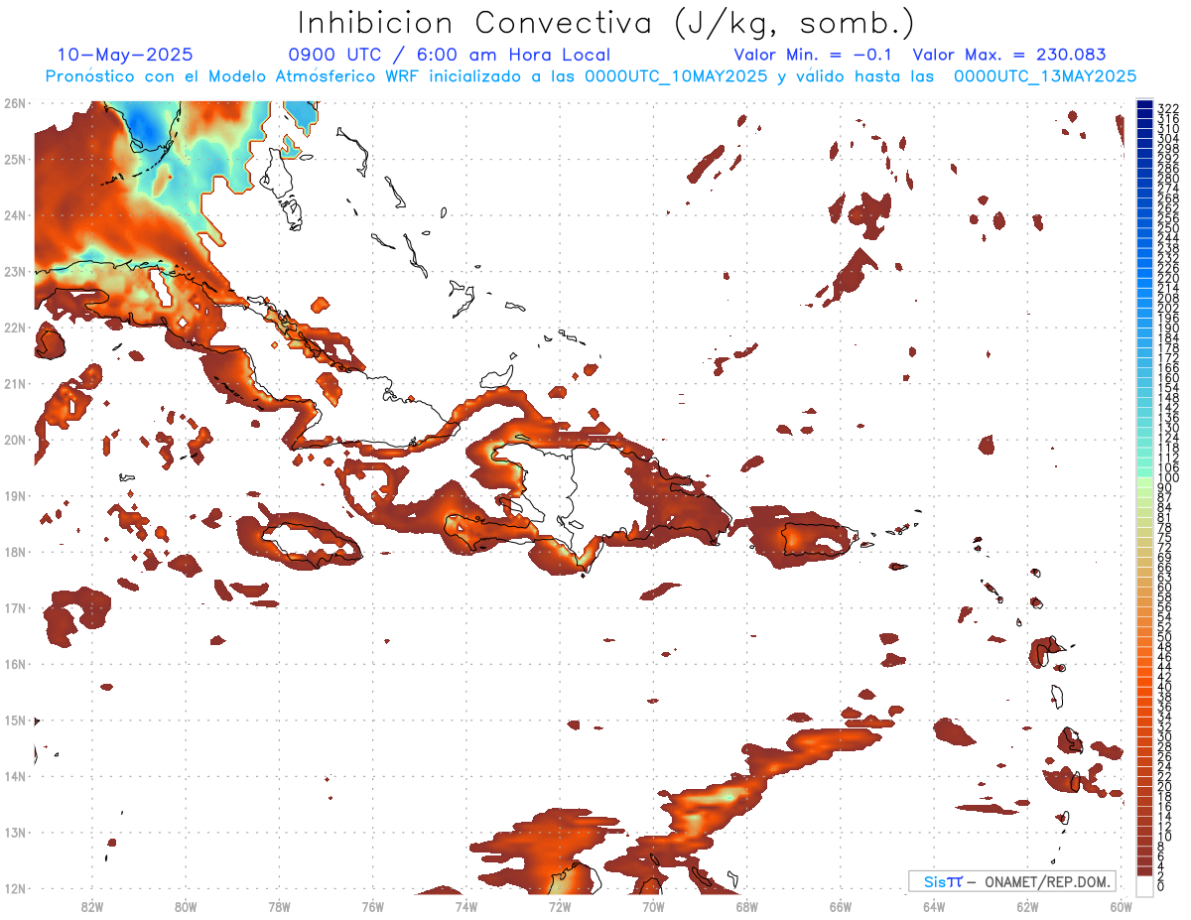Click the "160" colorbar label
1191x920 pixels.
[1168, 378]
